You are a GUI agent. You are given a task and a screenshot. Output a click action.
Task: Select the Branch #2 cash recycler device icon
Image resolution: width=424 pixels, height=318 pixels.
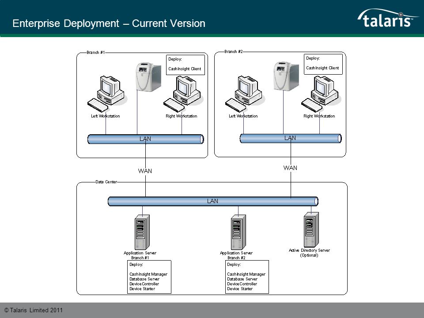point(286,76)
